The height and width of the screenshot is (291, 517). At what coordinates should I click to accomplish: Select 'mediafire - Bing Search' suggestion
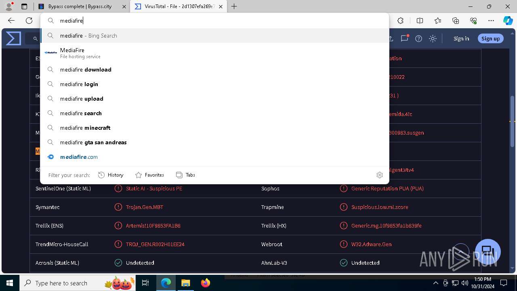coord(214,36)
